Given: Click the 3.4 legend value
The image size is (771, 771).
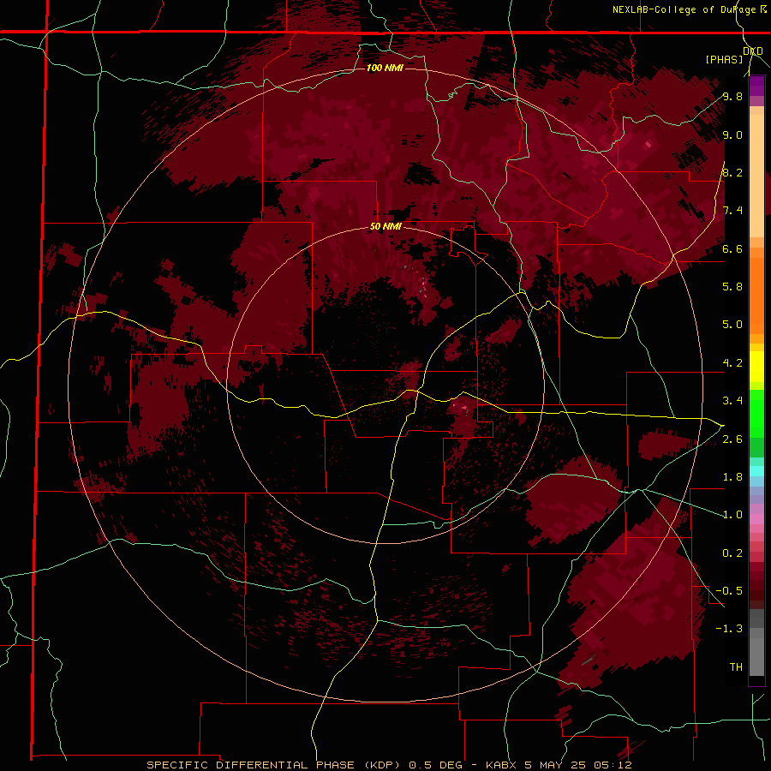Looking at the screenshot, I should (x=732, y=401).
